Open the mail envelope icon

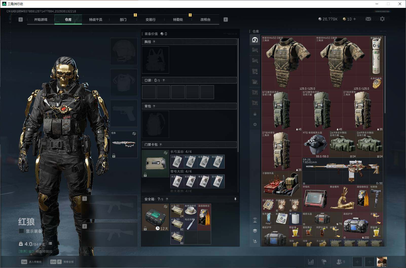coord(368,19)
